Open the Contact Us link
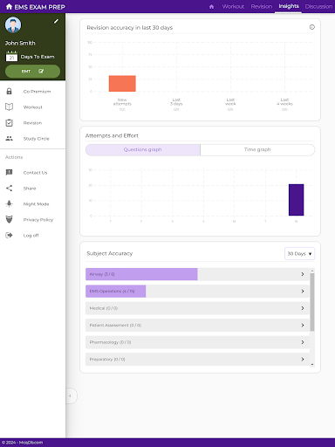 pos(35,173)
